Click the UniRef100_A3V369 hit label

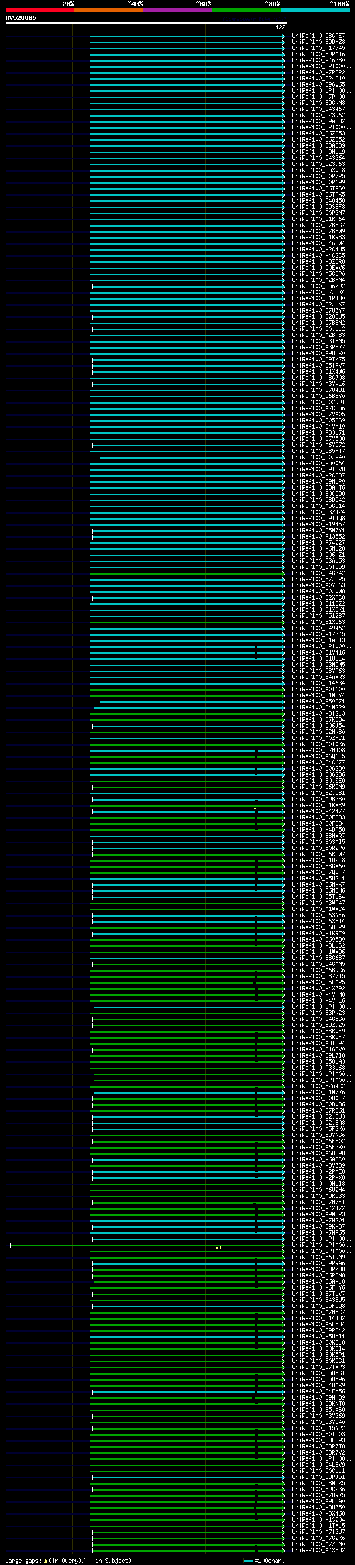pos(318,1416)
